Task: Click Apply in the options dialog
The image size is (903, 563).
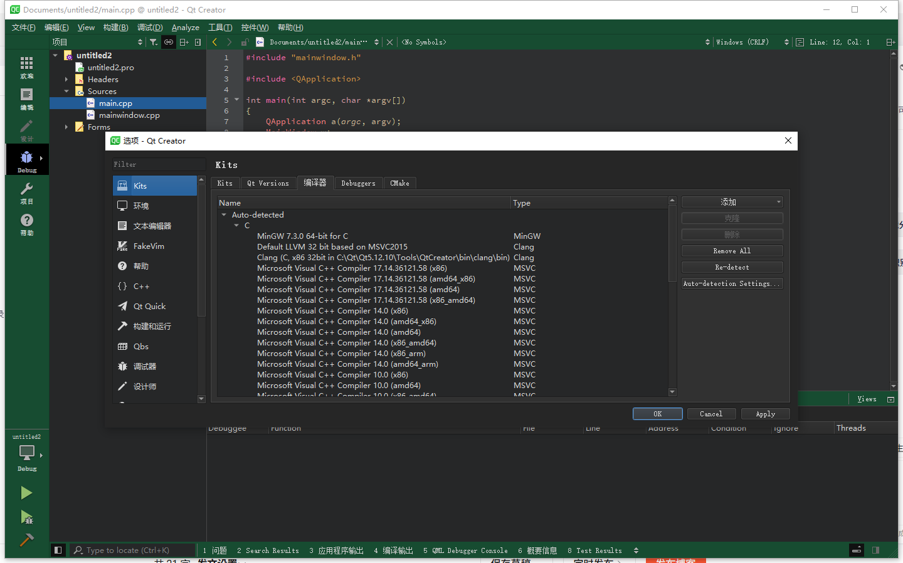Action: coord(765,414)
